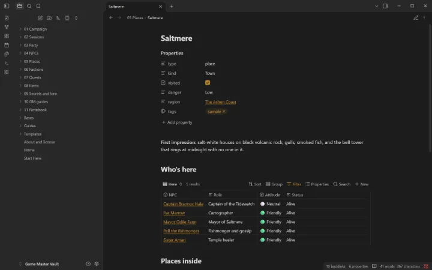Open more options menu for note
Viewport: 432px width, 270px height.
click(424, 17)
